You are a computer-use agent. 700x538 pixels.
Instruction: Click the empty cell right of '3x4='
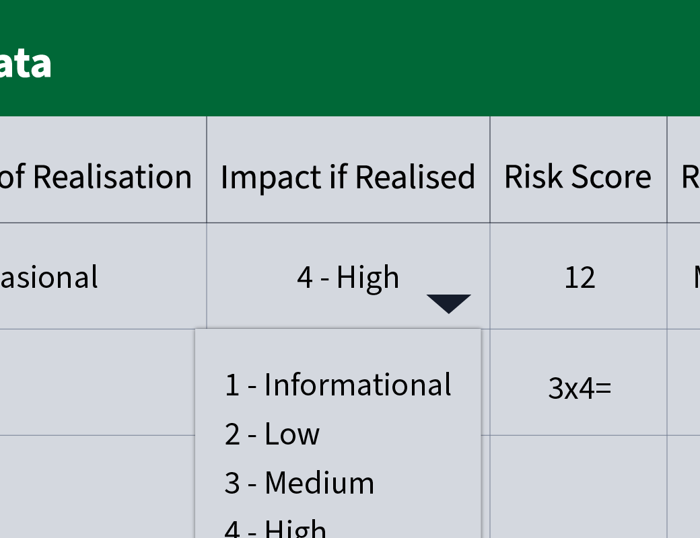[685, 382]
